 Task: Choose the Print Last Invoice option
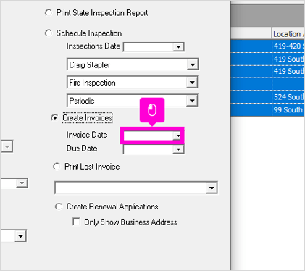pos(57,167)
